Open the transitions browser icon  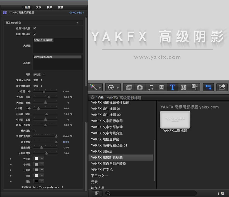pyautogui.click(x=162, y=87)
